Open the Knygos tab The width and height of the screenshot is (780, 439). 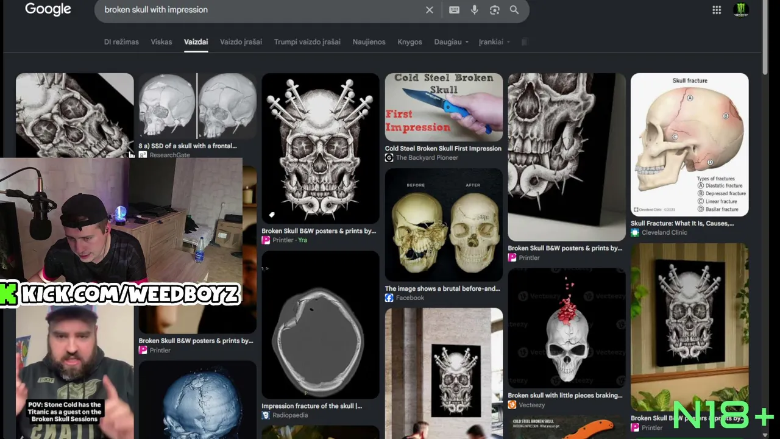(x=409, y=42)
